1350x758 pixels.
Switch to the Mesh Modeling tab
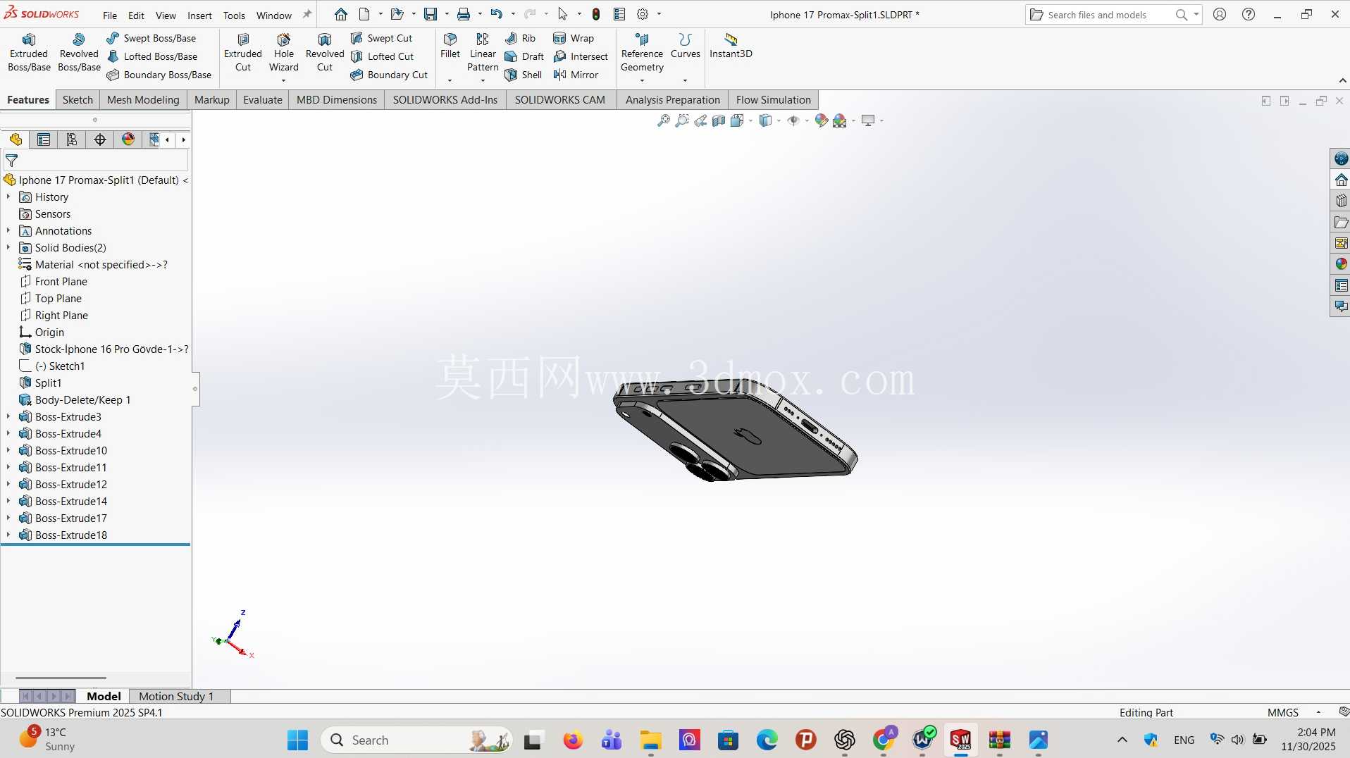[143, 100]
